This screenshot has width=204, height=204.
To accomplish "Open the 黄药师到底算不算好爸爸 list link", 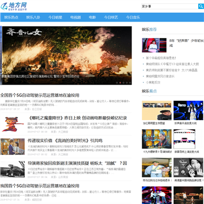I will click(x=172, y=70).
